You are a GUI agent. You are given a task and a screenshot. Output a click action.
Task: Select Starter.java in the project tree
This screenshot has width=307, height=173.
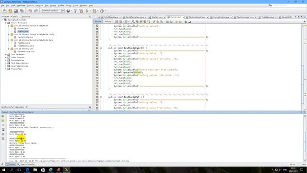point(23,31)
